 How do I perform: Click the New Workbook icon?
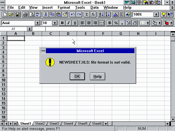point(5,14)
